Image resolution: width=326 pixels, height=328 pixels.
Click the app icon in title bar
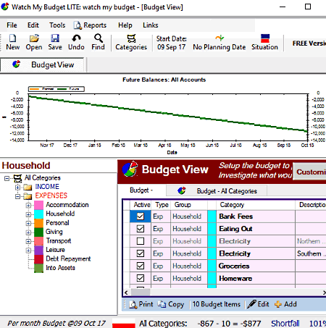coord(5,7)
